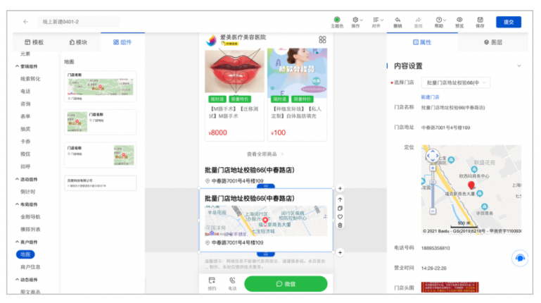541x303 pixels.
Task: Switch to the 图层 tab
Action: point(493,42)
